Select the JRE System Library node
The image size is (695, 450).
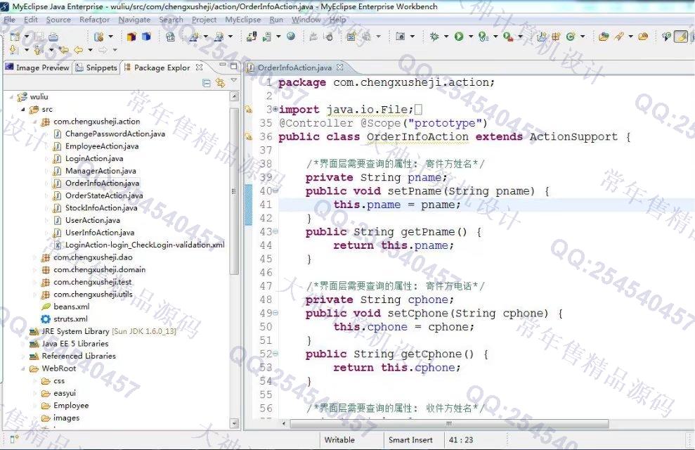(x=109, y=331)
